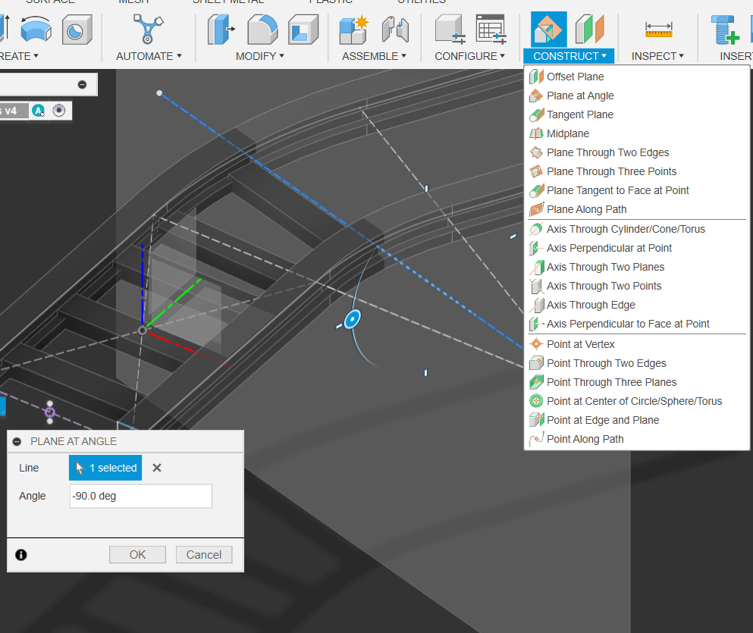Collapse the browser panel with minus icon

pyautogui.click(x=82, y=84)
